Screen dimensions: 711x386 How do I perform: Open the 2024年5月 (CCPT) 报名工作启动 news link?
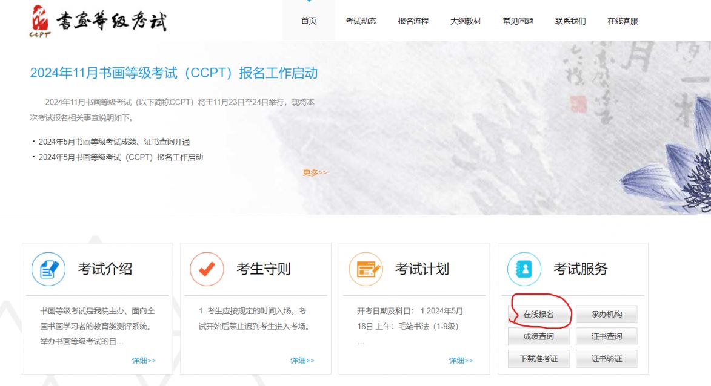click(x=121, y=157)
